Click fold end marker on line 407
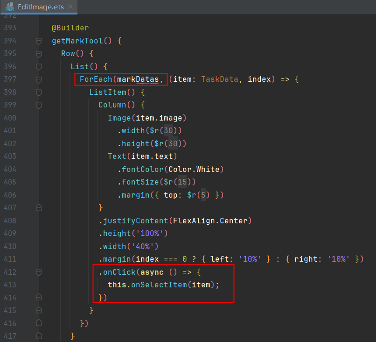The width and height of the screenshot is (376, 342). point(39,207)
